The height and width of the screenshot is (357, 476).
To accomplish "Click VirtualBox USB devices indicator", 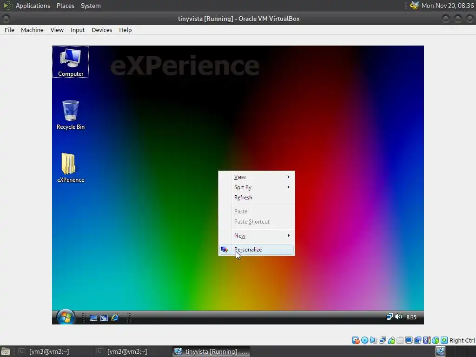I will [391, 340].
